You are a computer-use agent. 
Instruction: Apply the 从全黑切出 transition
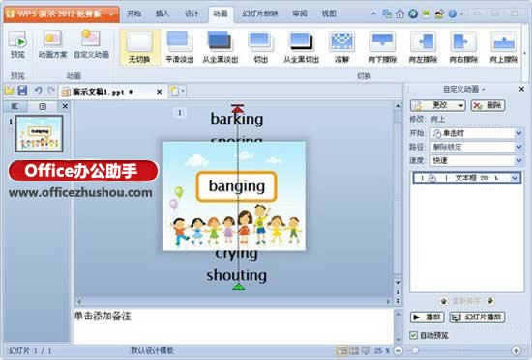(301, 47)
